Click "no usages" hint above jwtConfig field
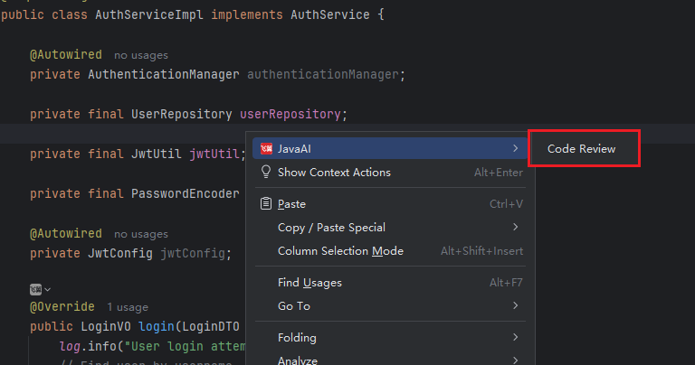The width and height of the screenshot is (695, 365). (x=141, y=234)
